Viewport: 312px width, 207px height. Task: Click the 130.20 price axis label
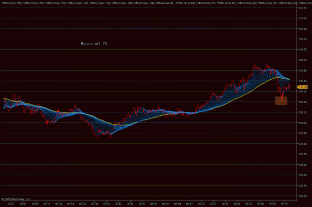click(x=303, y=102)
